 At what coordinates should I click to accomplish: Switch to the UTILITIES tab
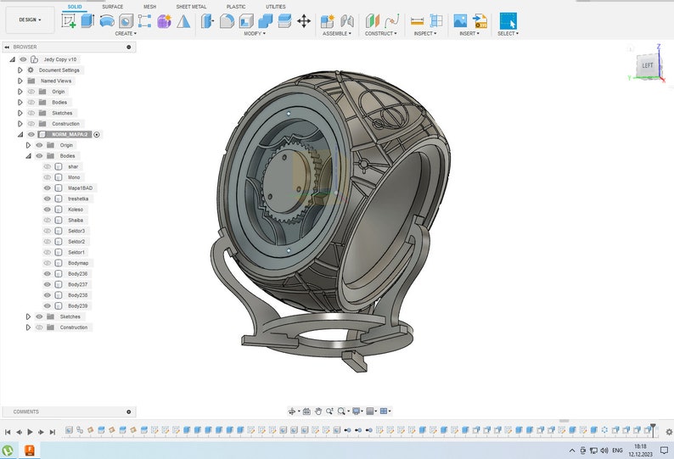pyautogui.click(x=276, y=7)
